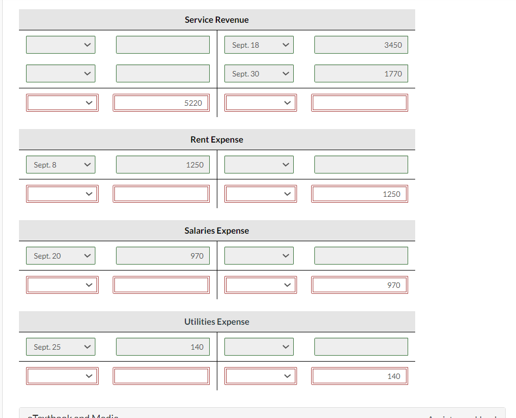Screen dimensions: 516x418
Task: Click the 1250 Rent Expense balance field
Action: [359, 194]
